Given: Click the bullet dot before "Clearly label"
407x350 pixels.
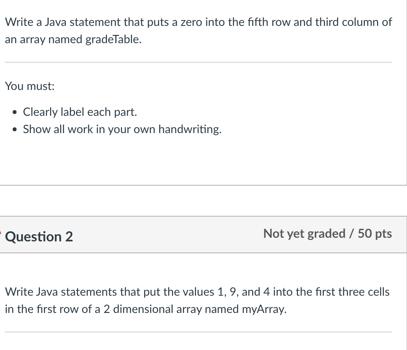Looking at the screenshot, I should pos(15,112).
